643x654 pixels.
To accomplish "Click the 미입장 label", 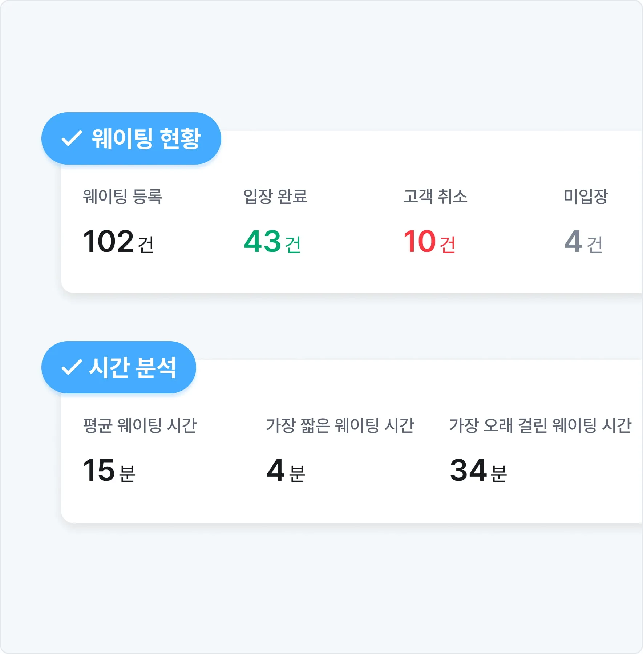I will click(586, 197).
